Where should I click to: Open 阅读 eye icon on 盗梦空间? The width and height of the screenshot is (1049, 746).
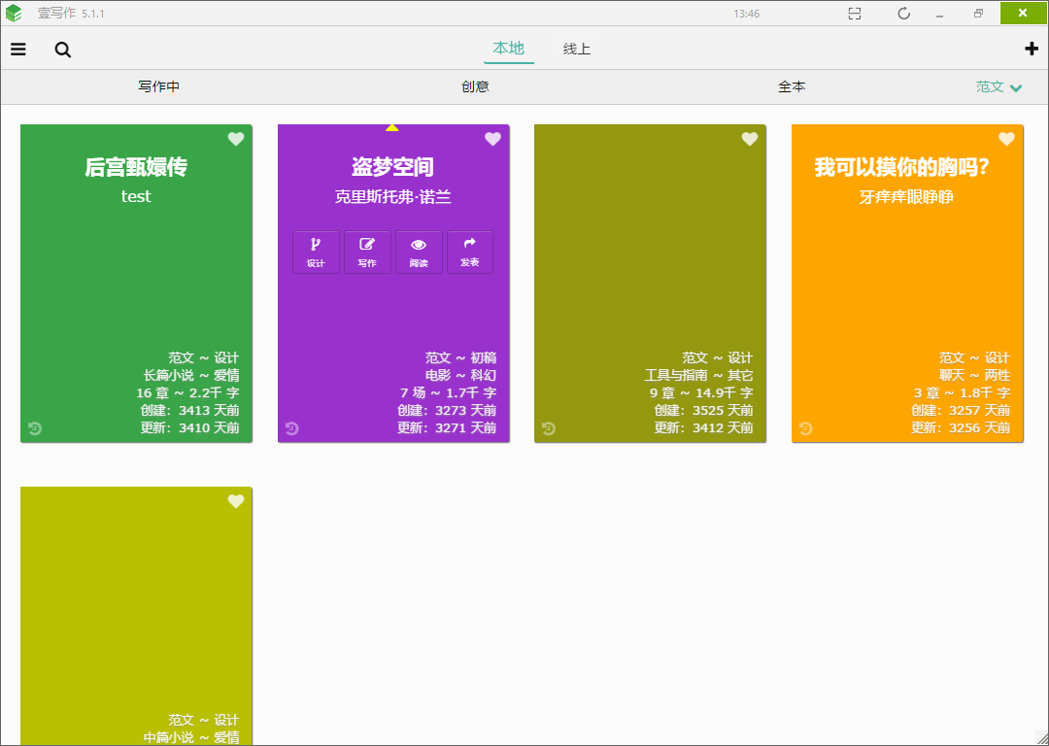pyautogui.click(x=419, y=253)
